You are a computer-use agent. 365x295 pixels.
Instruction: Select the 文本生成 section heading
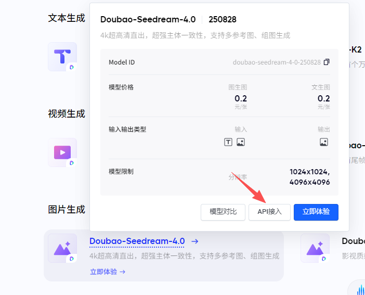click(67, 18)
